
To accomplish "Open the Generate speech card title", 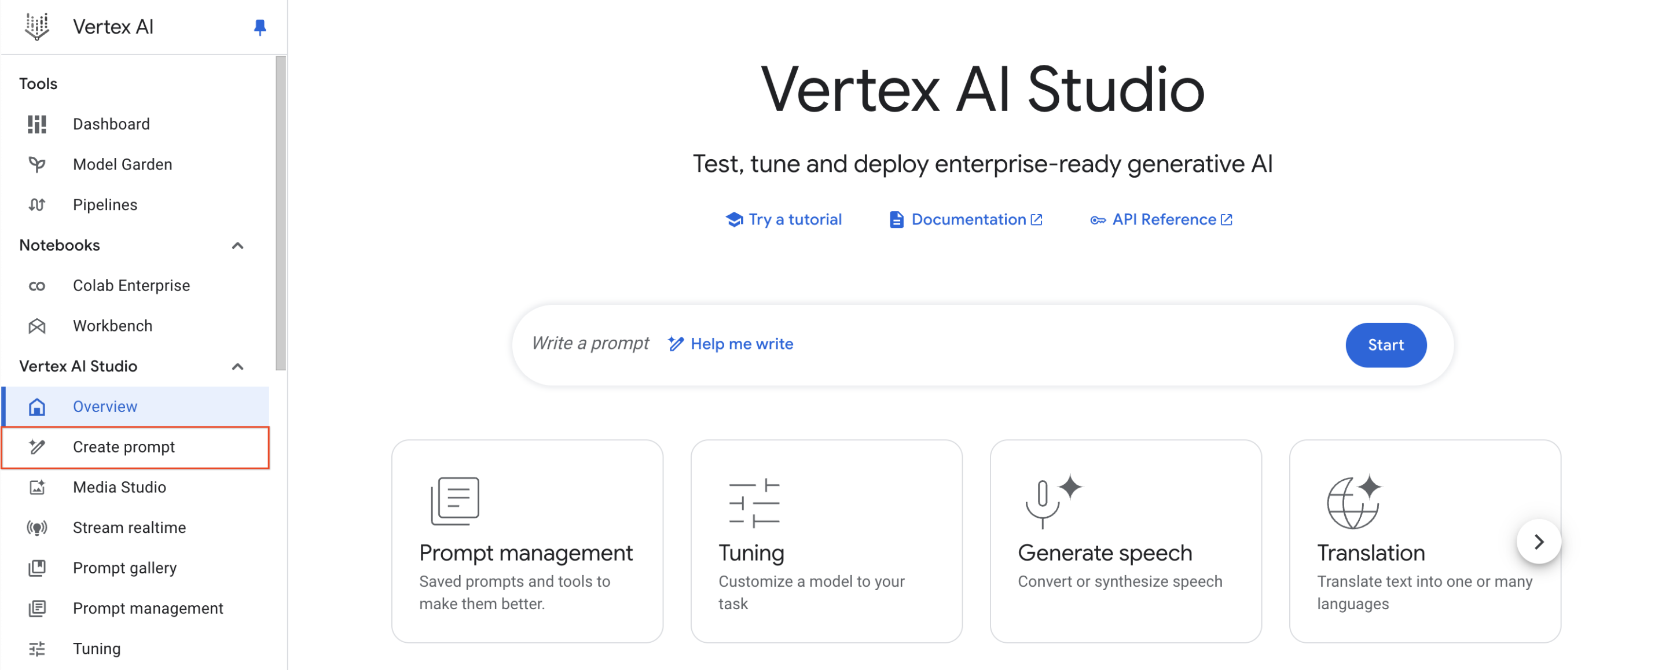I will [x=1105, y=553].
